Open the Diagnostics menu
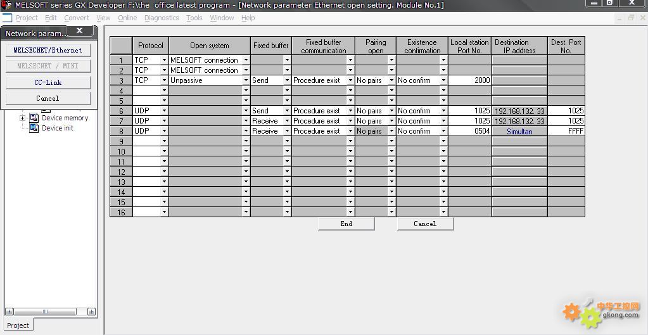The image size is (648, 335). click(162, 18)
